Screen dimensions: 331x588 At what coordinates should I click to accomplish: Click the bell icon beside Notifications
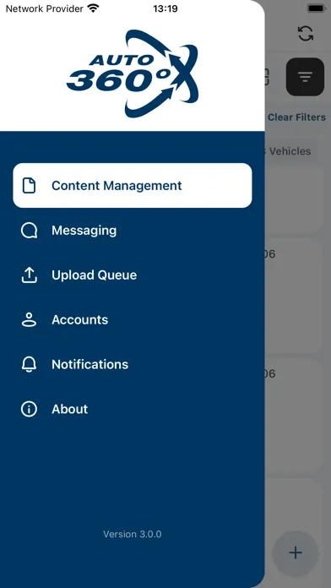pos(29,364)
